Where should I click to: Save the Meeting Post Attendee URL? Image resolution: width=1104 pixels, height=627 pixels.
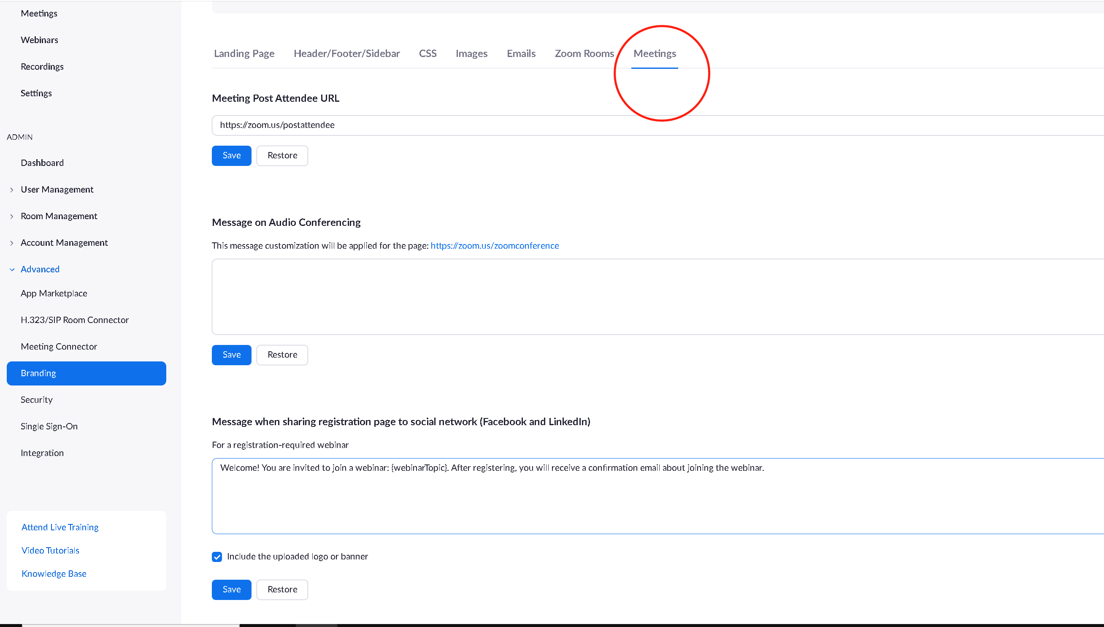[x=231, y=155]
